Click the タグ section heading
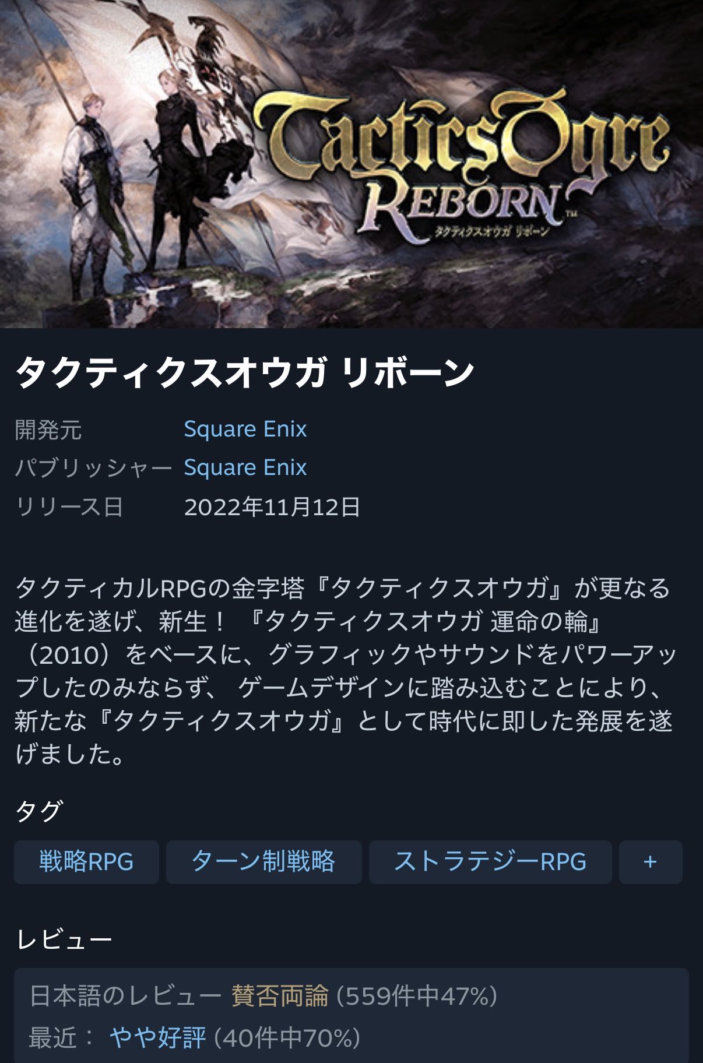Image resolution: width=703 pixels, height=1063 pixels. pos(38,811)
